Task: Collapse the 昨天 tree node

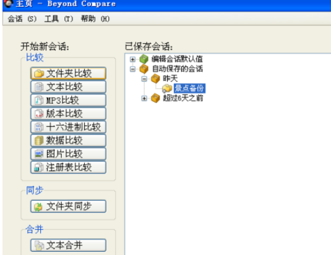Action: (x=144, y=79)
